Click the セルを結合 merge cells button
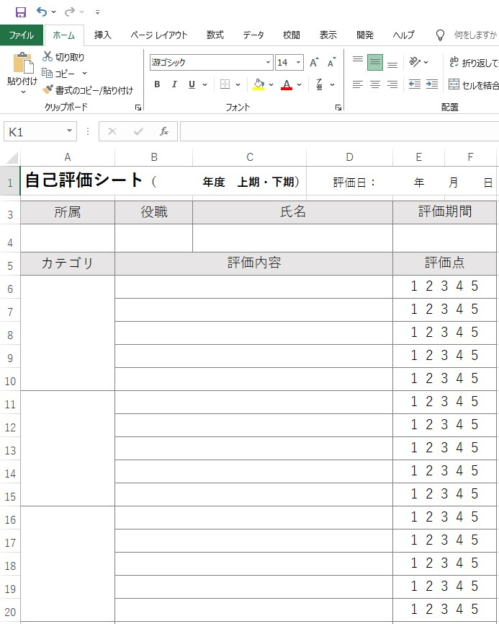Viewport: 499px width, 624px height. coord(473,84)
